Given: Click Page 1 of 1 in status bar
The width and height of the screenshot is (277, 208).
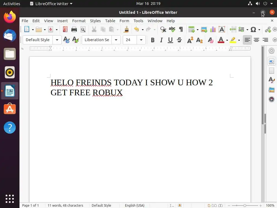Looking at the screenshot, I should click(x=30, y=206).
